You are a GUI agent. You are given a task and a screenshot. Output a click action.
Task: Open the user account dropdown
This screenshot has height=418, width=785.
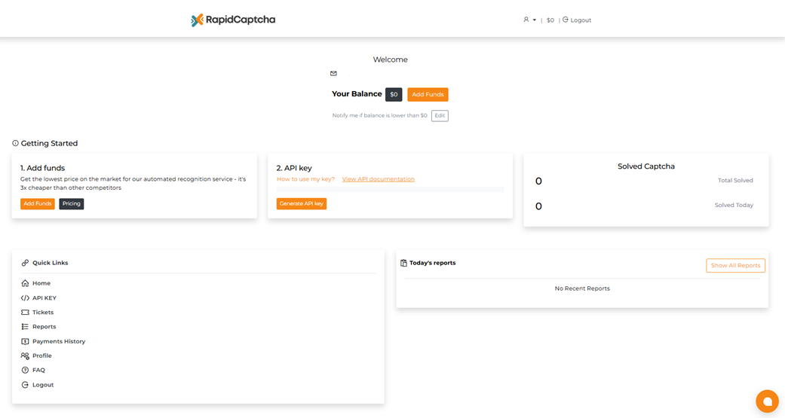pos(529,20)
